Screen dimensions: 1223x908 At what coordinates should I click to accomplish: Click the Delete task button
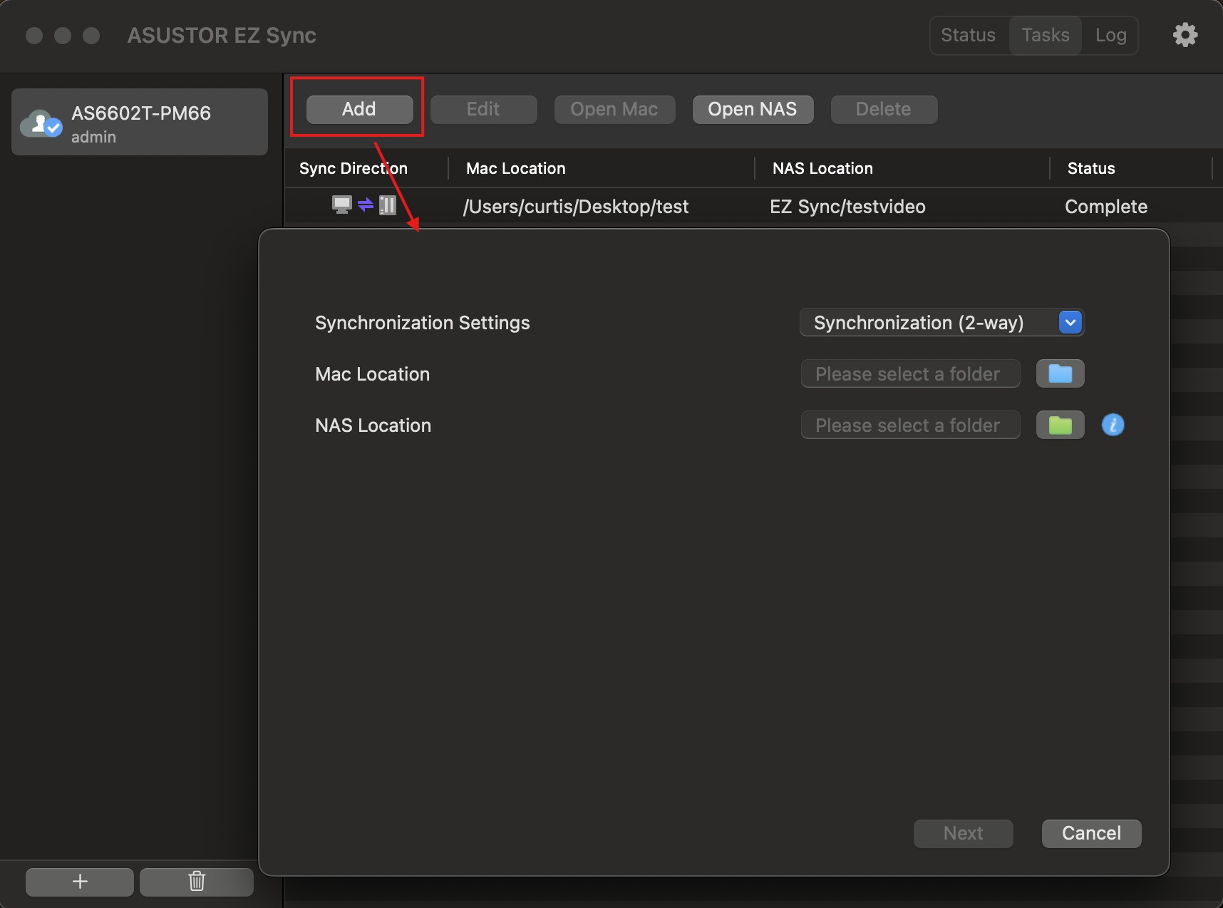coord(884,109)
